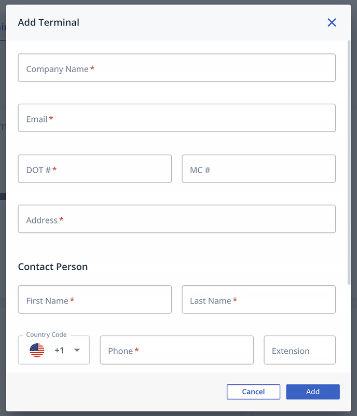Click the Phone number field
Viewport: 357px width, 416px height.
177,350
